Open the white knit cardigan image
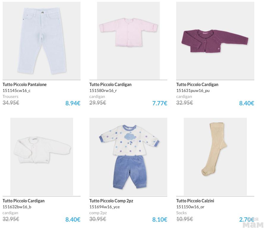 coord(41,156)
